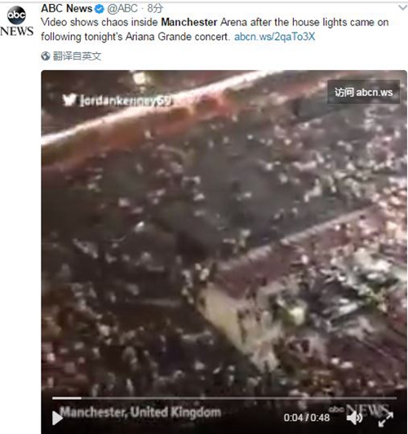This screenshot has width=408, height=434.
Task: Click the blue verified badge icon
Action: [100, 9]
